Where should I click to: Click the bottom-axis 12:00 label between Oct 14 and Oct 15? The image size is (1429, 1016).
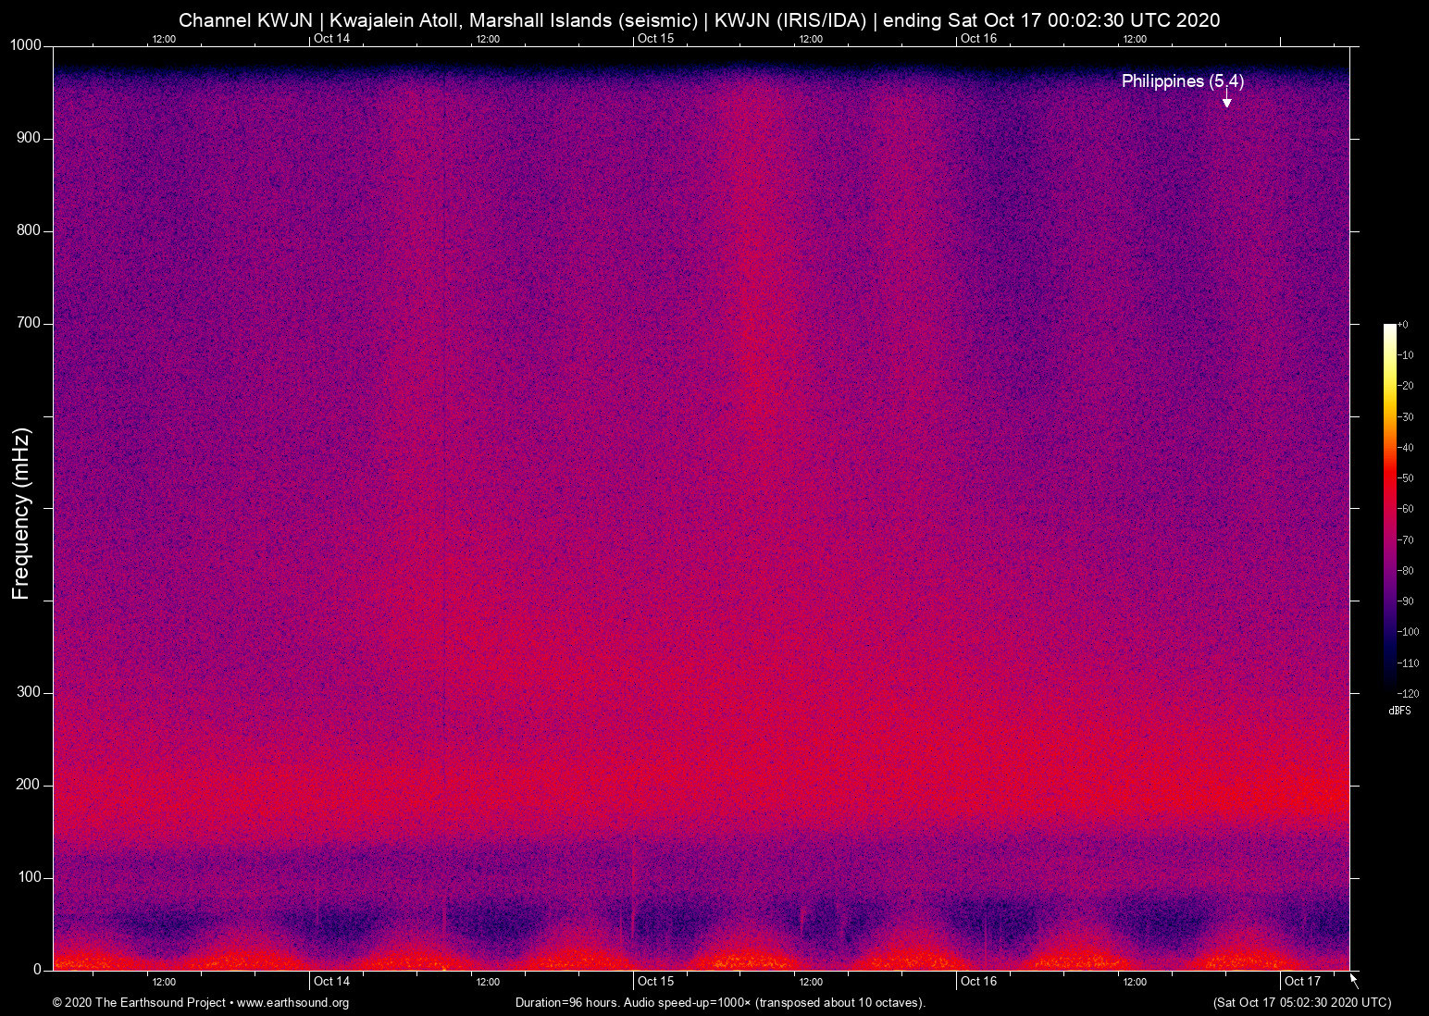[x=488, y=982]
